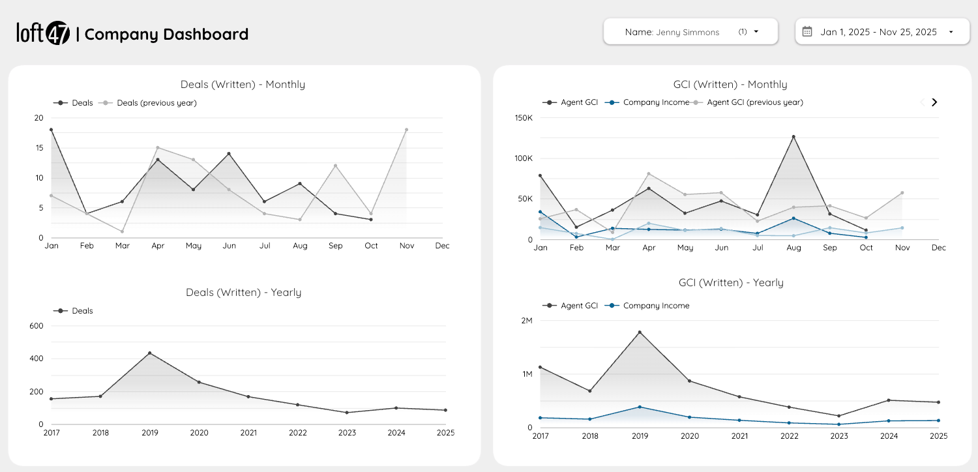This screenshot has width=978, height=472.
Task: Click the Agent GCI (previous year) legend marker
Action: coord(696,102)
